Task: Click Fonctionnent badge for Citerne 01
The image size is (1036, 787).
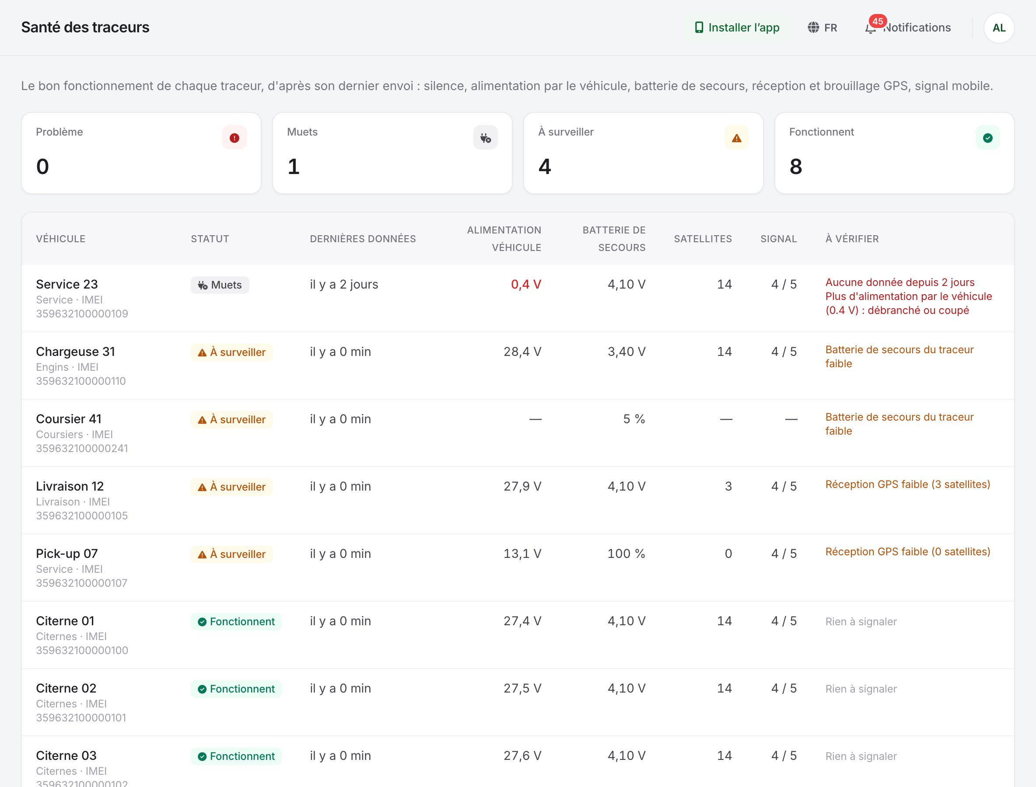Action: point(236,622)
